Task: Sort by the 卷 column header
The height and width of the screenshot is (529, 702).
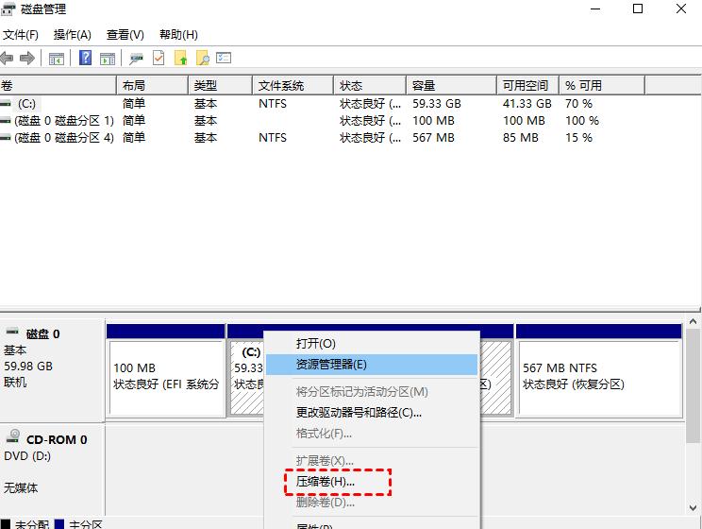Action: [x=58, y=85]
